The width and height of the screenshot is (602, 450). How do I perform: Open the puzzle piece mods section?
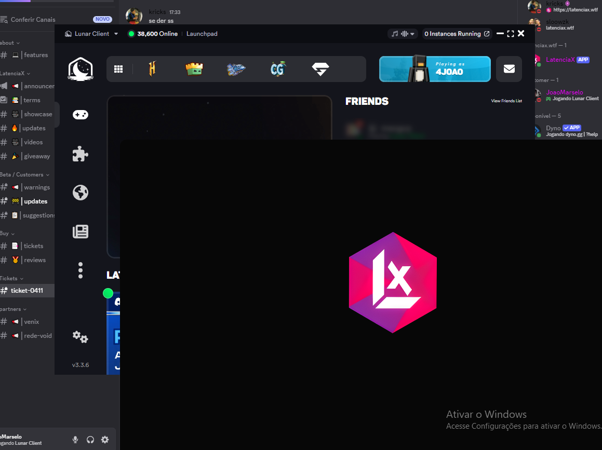click(81, 154)
